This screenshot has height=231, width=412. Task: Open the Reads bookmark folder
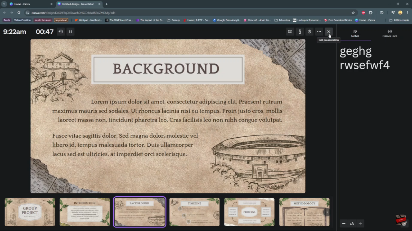(7, 20)
